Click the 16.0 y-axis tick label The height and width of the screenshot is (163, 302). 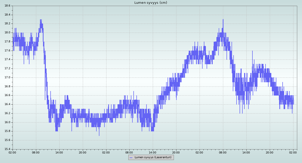click(8, 122)
